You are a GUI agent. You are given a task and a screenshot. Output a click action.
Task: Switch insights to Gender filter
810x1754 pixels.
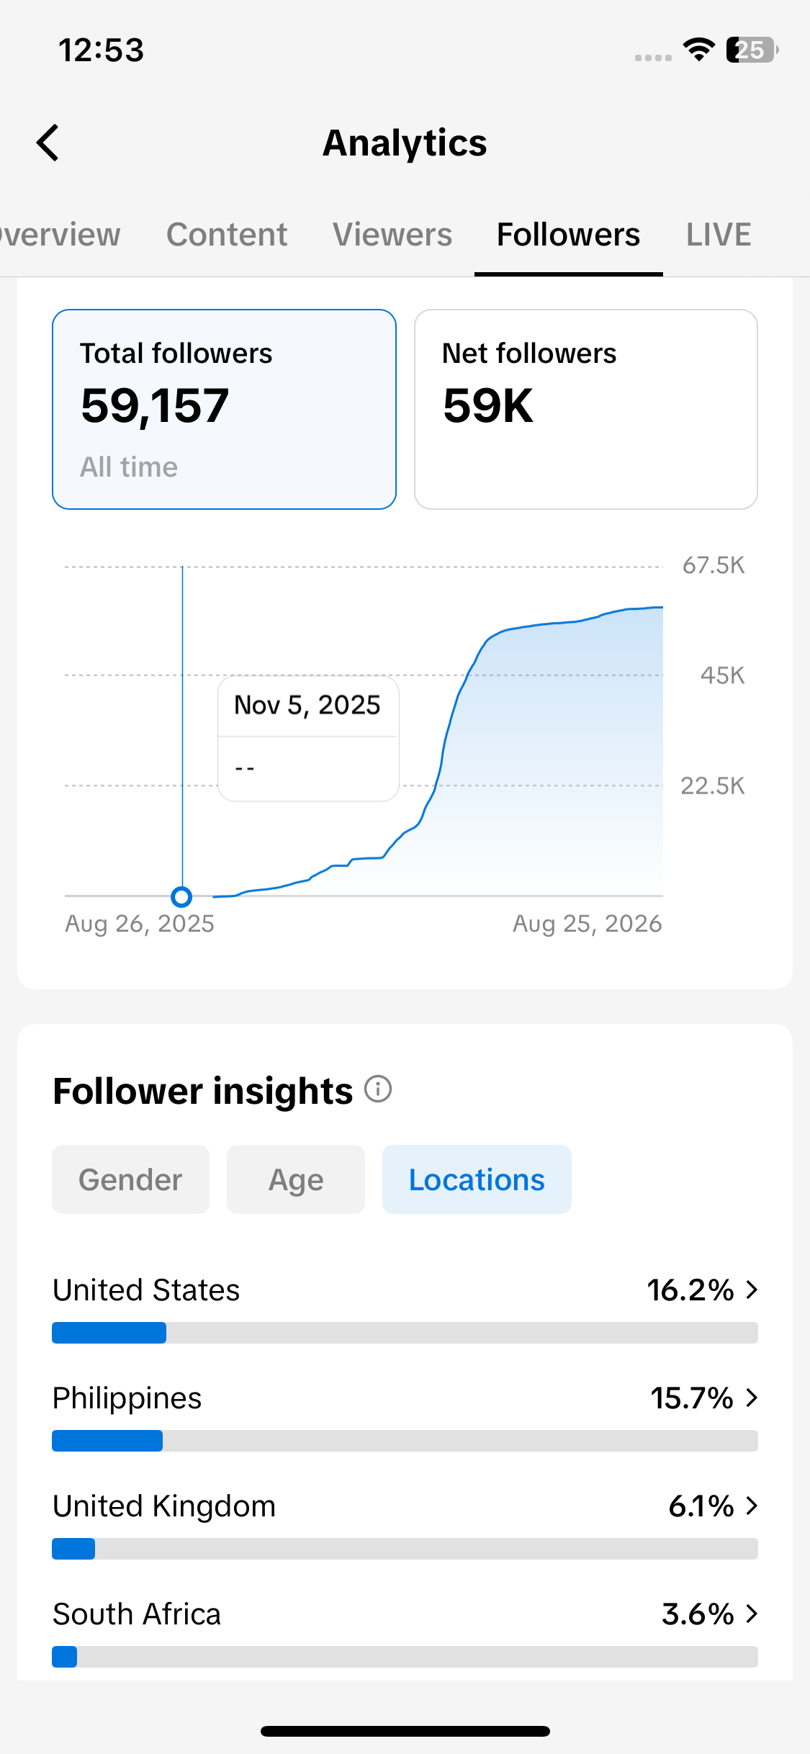click(x=130, y=1179)
